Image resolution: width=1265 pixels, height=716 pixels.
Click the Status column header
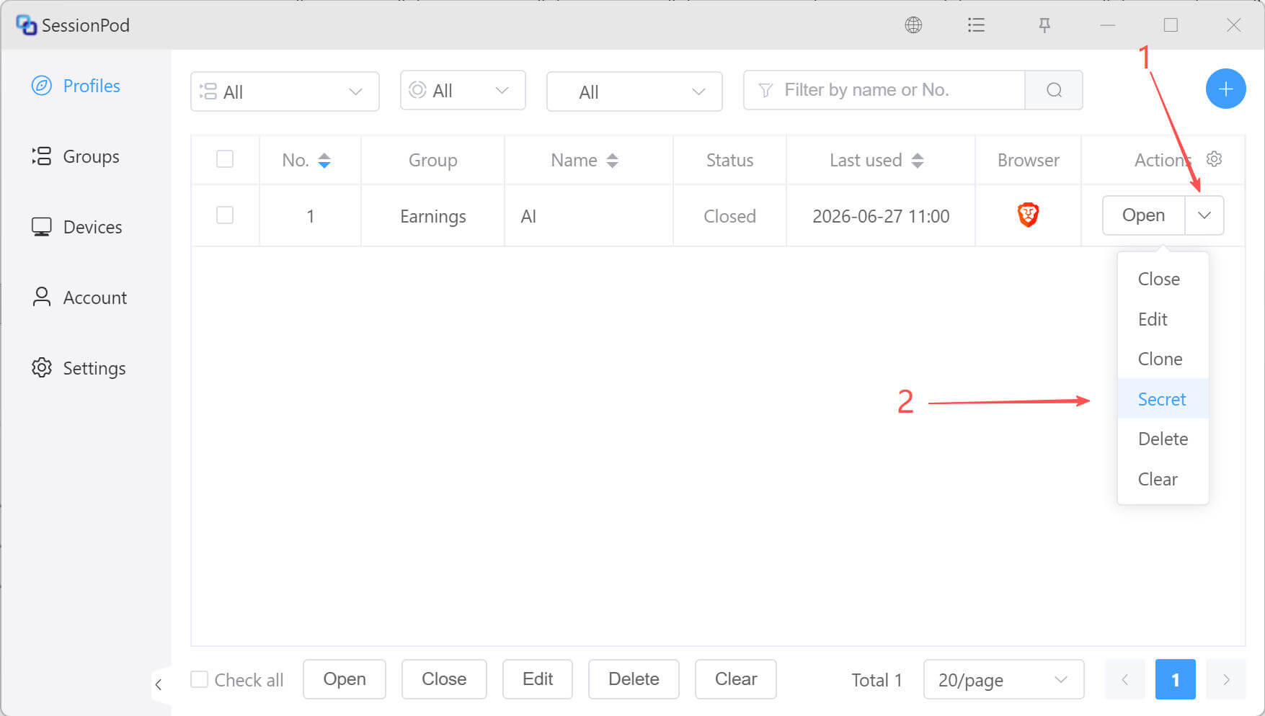(729, 160)
